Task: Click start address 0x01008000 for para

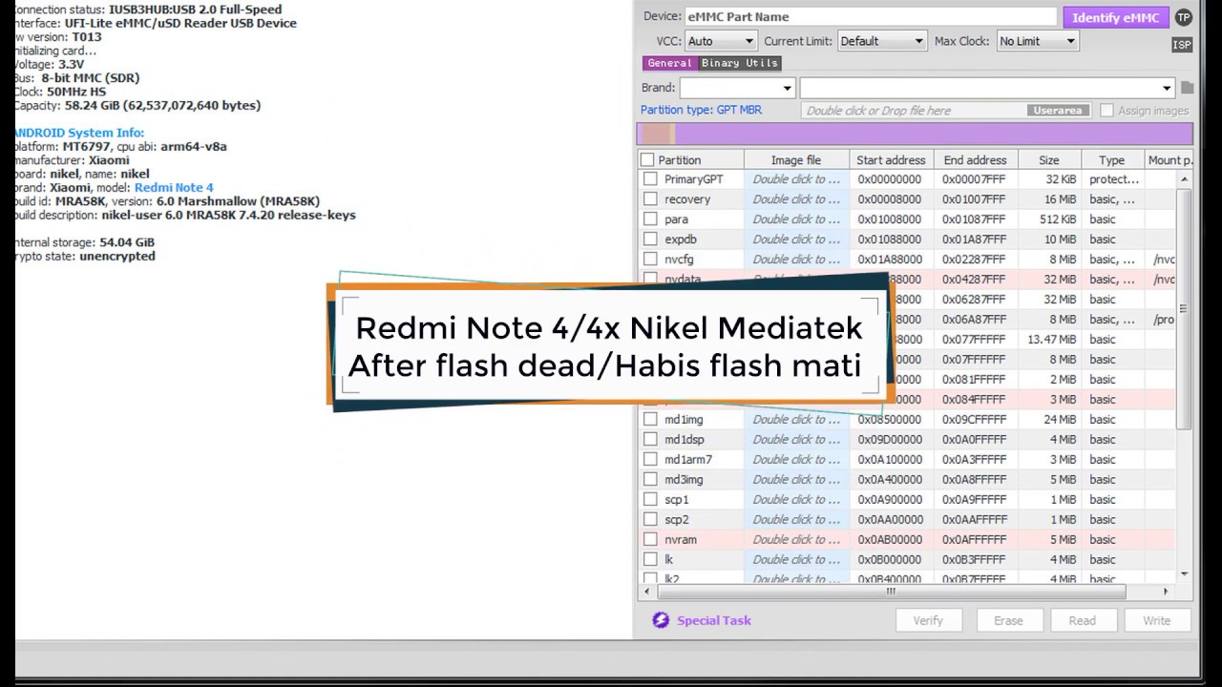Action: (890, 219)
